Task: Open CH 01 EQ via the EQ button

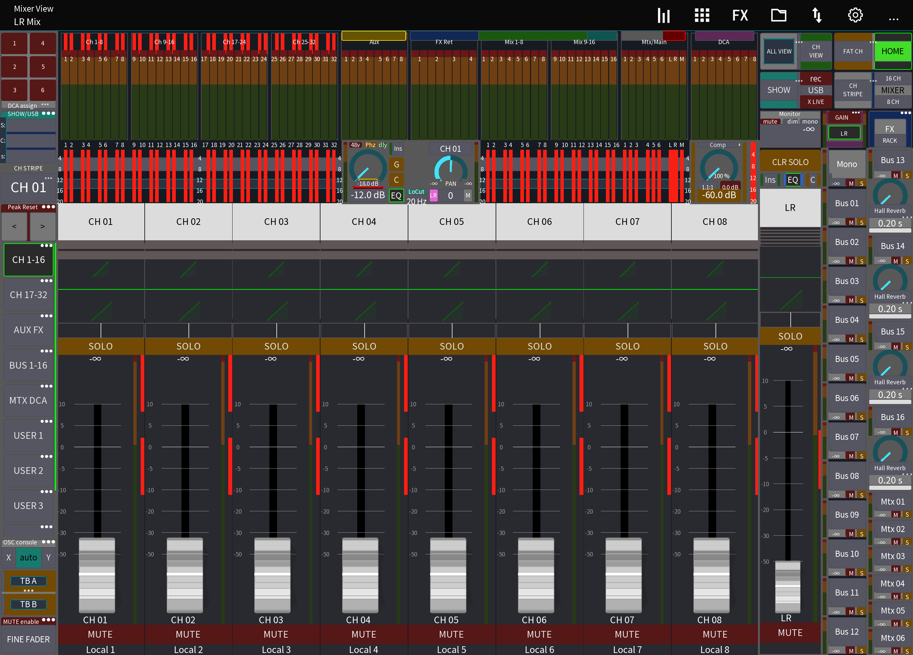Action: click(396, 195)
